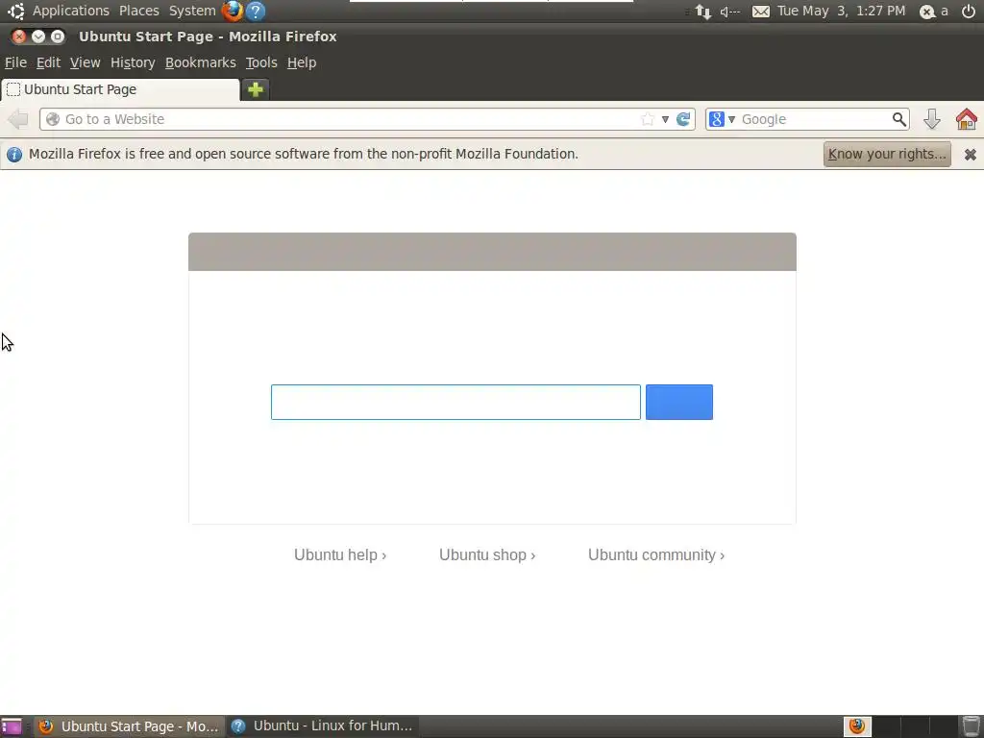984x738 pixels.
Task: Open the Firefox Help menu
Action: (302, 62)
